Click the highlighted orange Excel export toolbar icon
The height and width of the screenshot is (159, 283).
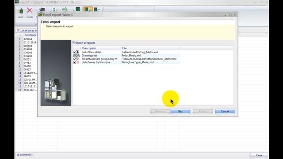88,9
